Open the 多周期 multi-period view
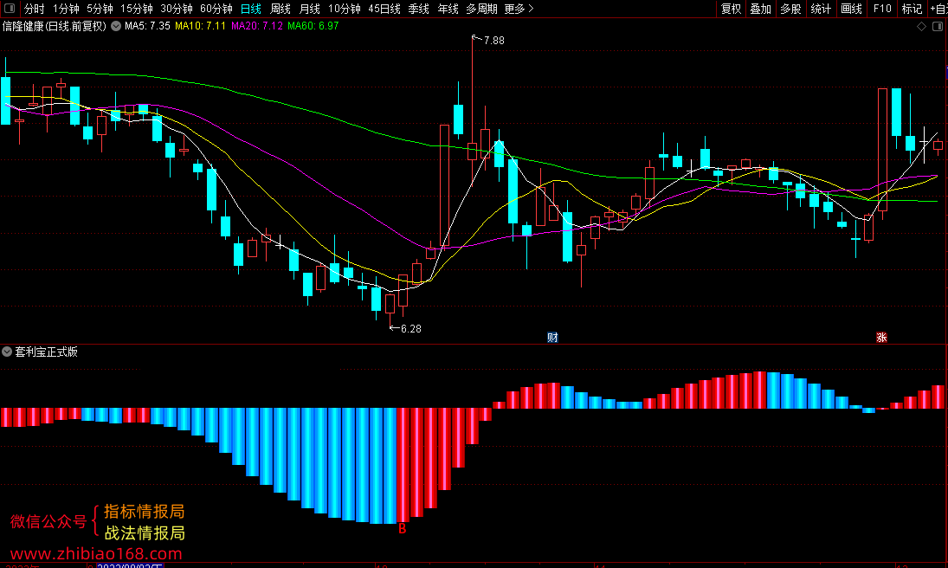 pyautogui.click(x=482, y=9)
